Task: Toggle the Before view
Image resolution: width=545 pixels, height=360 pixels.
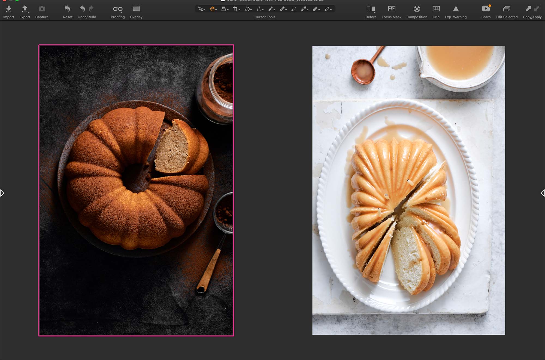Action: click(x=371, y=9)
